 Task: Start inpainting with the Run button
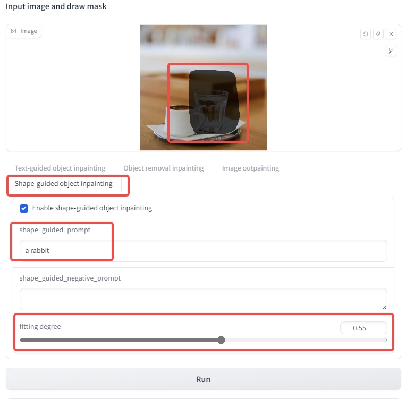tap(204, 379)
